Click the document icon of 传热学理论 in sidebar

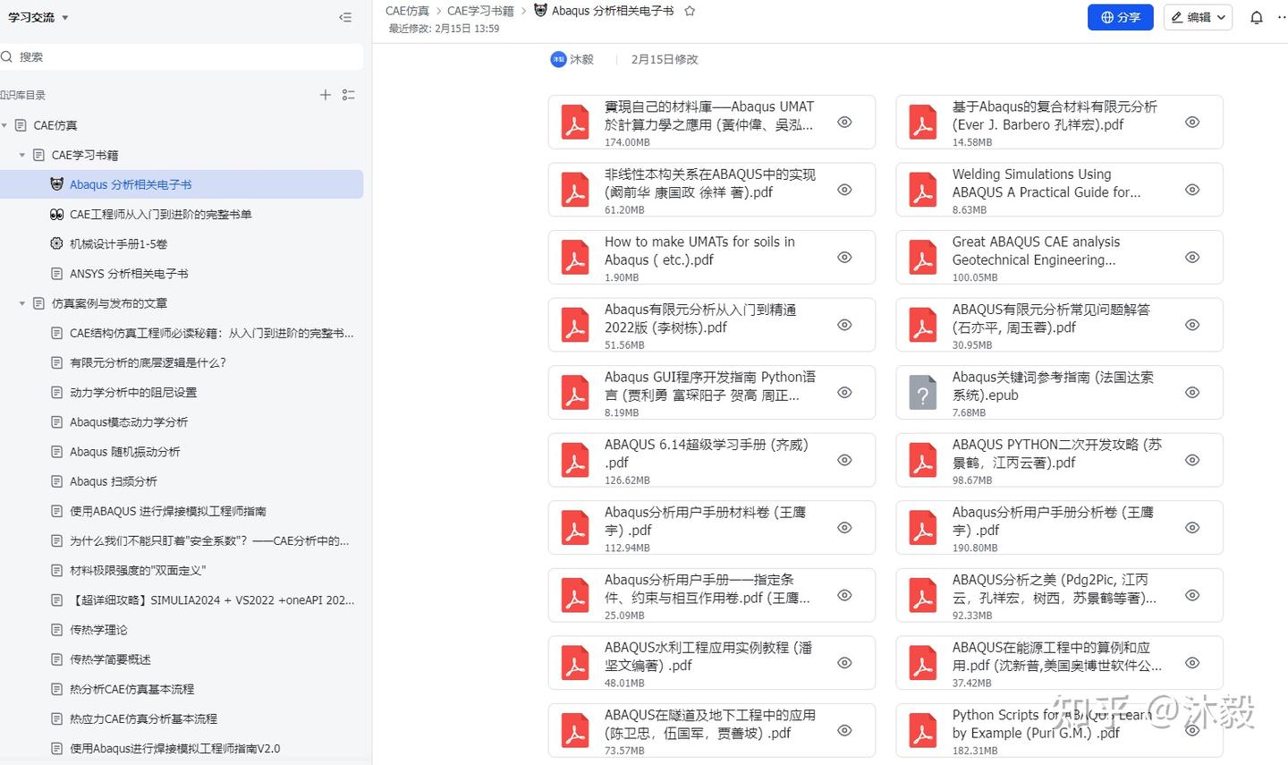coord(57,630)
